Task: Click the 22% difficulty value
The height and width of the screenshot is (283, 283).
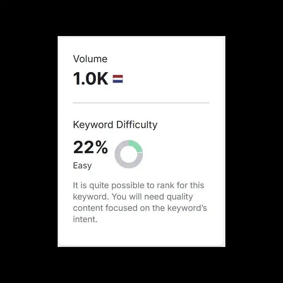Action: [x=90, y=148]
